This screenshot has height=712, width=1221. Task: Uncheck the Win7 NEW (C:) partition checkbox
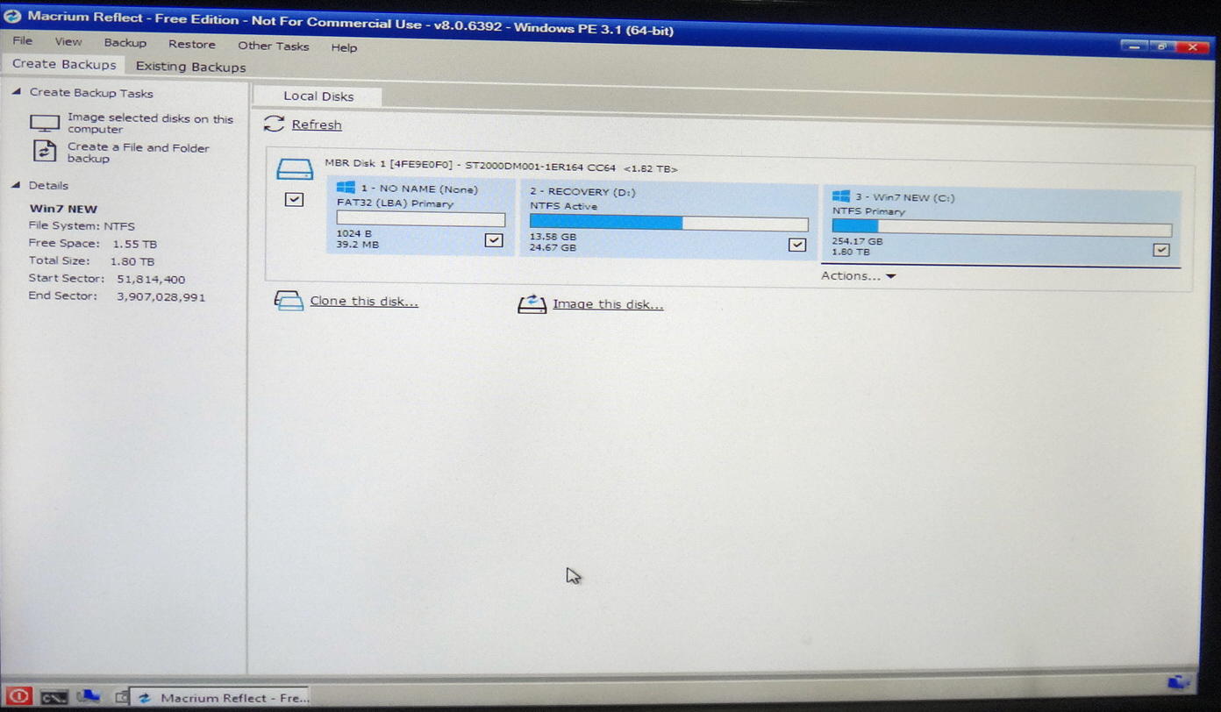1161,250
